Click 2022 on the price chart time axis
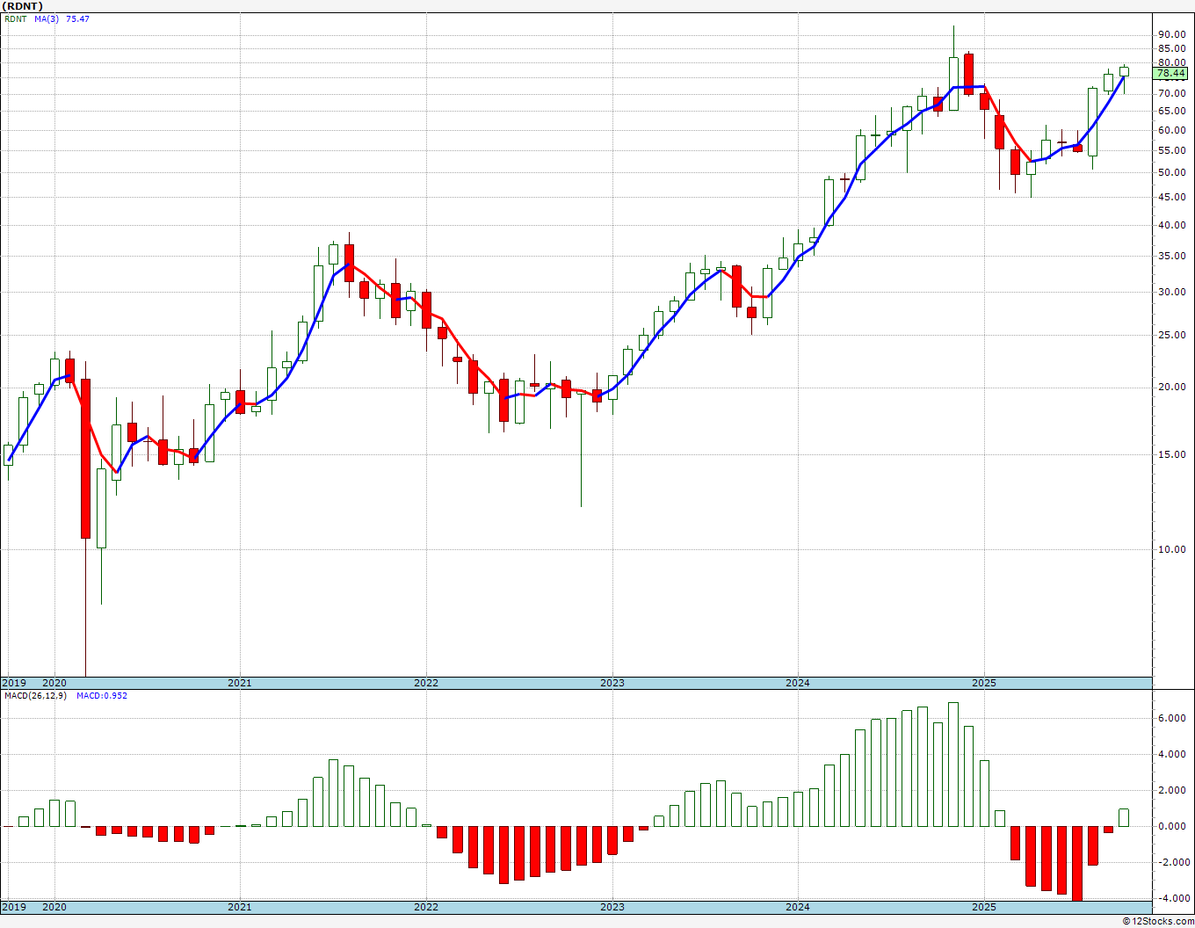This screenshot has width=1195, height=928. pos(426,683)
